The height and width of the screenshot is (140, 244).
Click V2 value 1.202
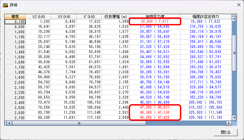(x=38, y=21)
